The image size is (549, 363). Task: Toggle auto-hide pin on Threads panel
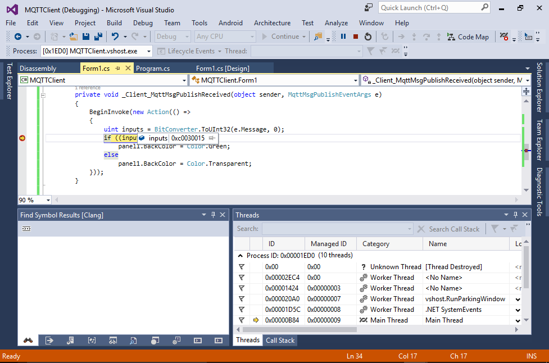pyautogui.click(x=515, y=215)
